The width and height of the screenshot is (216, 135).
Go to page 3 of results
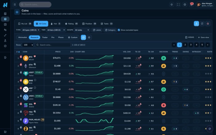tap(191, 45)
